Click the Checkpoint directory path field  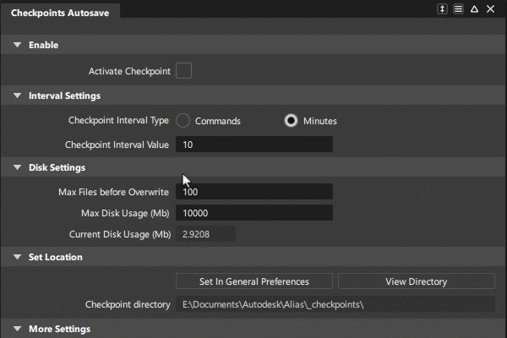click(335, 303)
